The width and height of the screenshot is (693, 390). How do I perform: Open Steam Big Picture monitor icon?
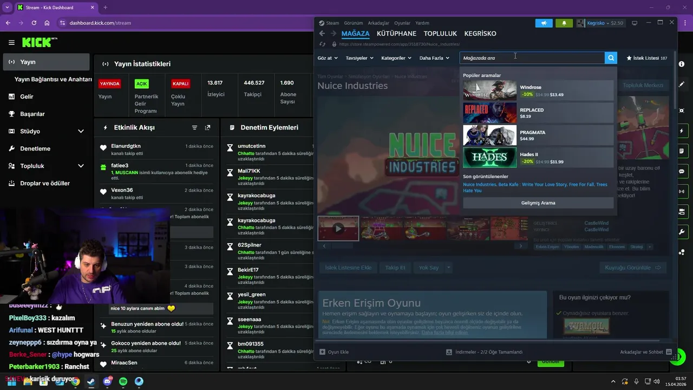coord(635,23)
